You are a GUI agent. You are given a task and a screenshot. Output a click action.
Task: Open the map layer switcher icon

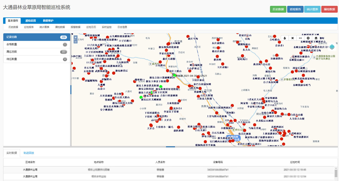(332, 46)
